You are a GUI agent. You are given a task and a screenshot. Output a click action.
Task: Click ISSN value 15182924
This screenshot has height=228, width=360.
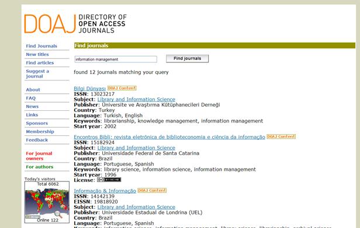102,142
